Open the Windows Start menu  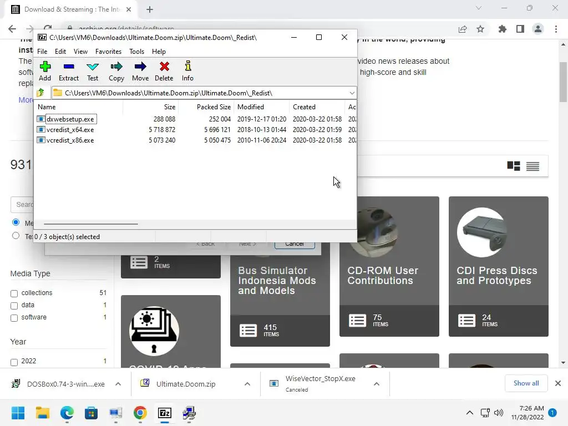click(18, 413)
